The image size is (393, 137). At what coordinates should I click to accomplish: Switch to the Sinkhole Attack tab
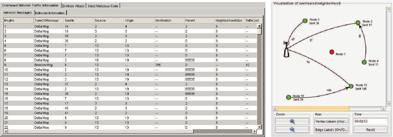(x=73, y=6)
